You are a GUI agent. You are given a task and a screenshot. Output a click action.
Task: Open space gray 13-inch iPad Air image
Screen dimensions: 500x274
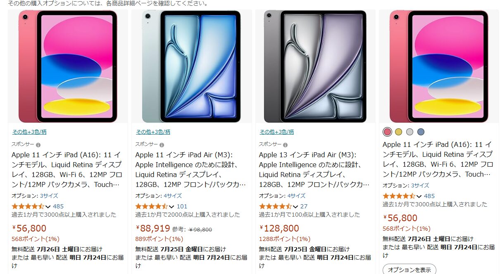point(315,66)
